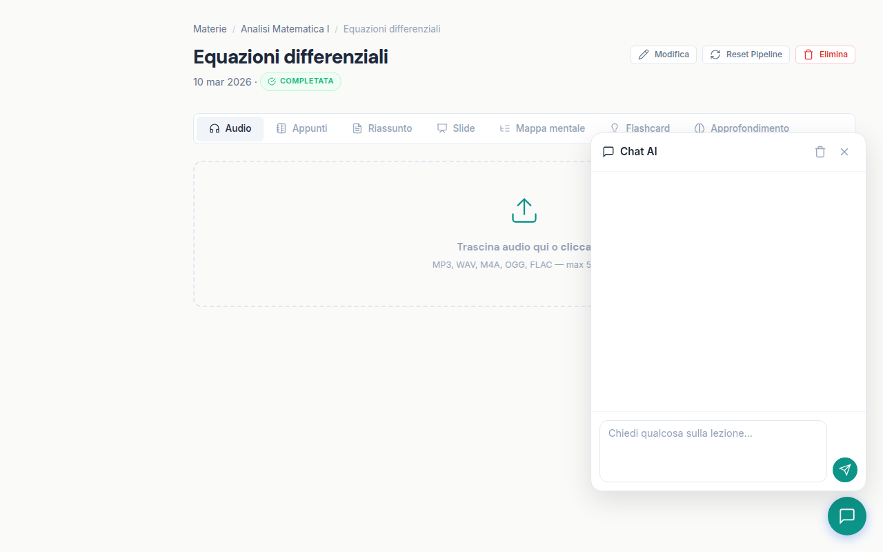Click the upload arrow icon
883x552 pixels.
coord(524,210)
